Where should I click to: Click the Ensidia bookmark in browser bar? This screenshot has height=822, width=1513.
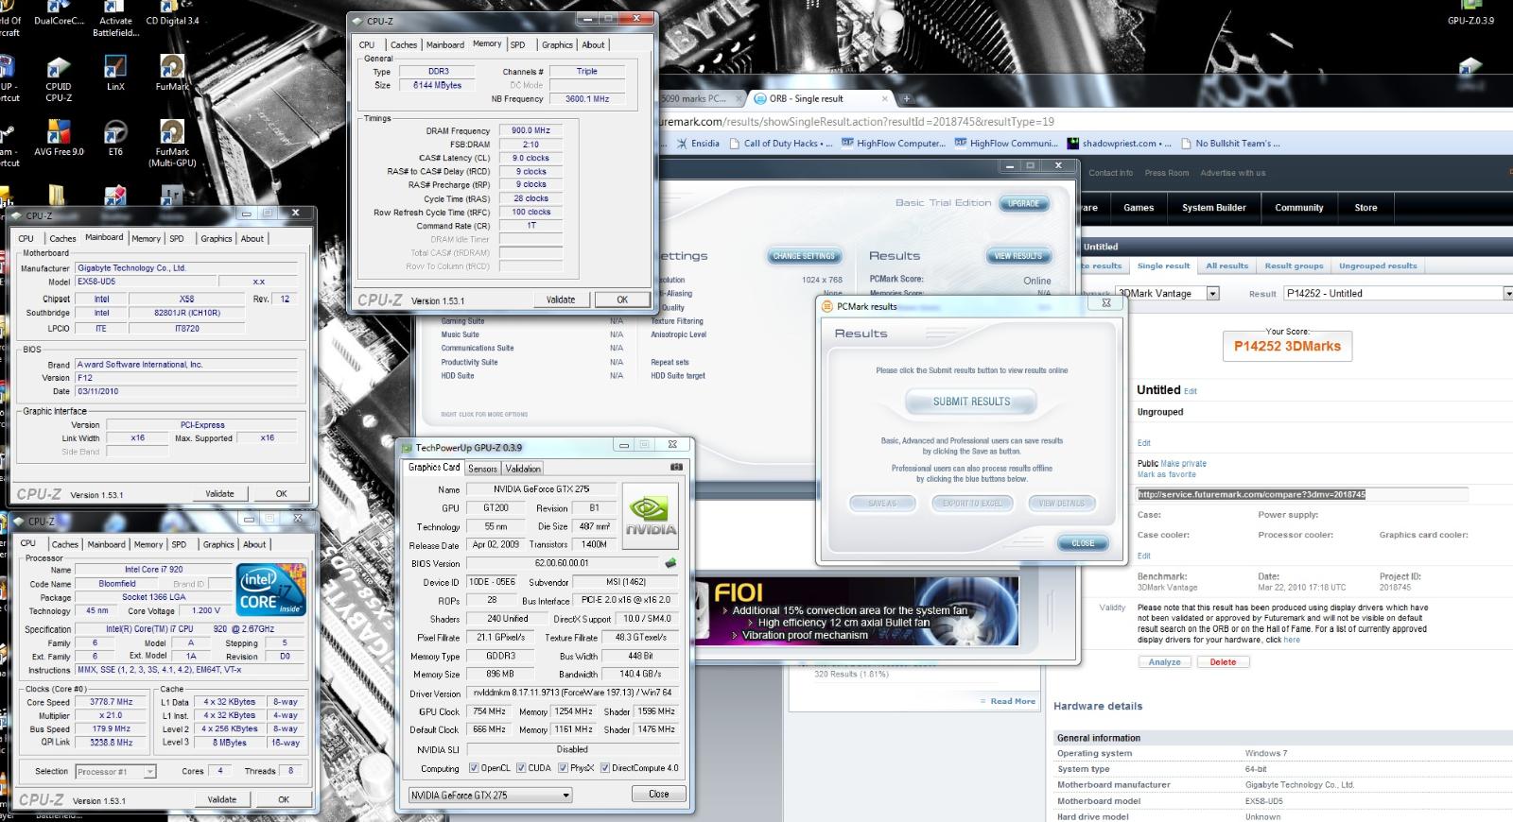(699, 144)
